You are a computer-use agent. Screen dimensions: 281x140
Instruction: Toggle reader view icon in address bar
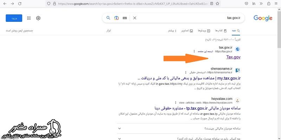click(212, 4)
